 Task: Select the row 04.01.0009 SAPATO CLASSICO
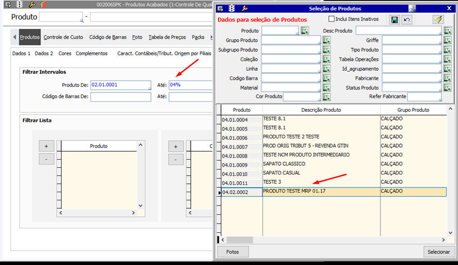coord(334,164)
